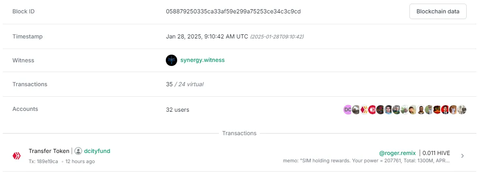Open the red Hive logo avatar
This screenshot has height=172, width=480.
(372, 110)
